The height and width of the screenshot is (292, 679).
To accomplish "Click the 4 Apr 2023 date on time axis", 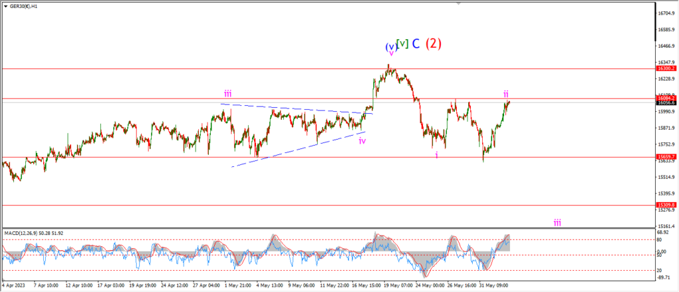I will 15,286.
